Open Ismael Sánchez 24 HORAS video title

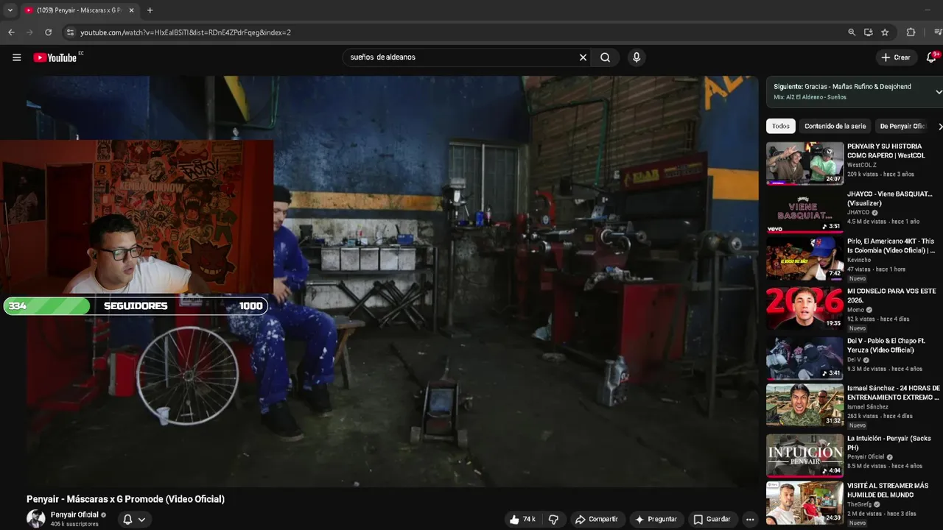tap(894, 392)
